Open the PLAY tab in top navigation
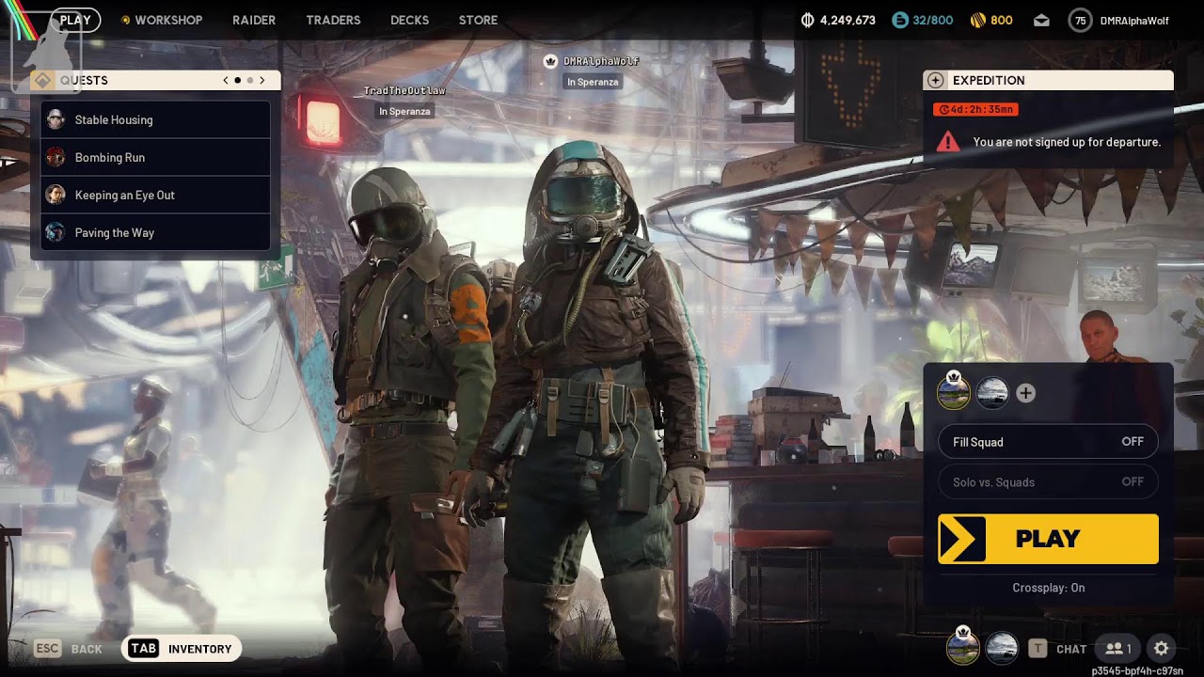This screenshot has height=677, width=1204. (x=75, y=20)
